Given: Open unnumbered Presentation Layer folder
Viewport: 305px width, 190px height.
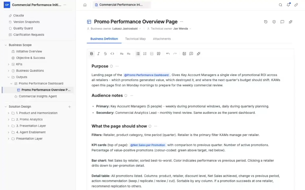Looking at the screenshot, I should tap(29, 139).
